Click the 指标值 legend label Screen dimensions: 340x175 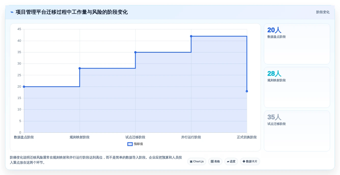click(x=138, y=144)
